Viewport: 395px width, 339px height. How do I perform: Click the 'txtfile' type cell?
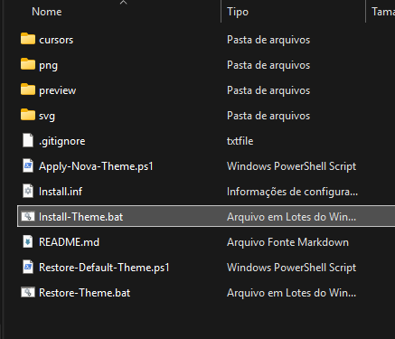pos(240,141)
